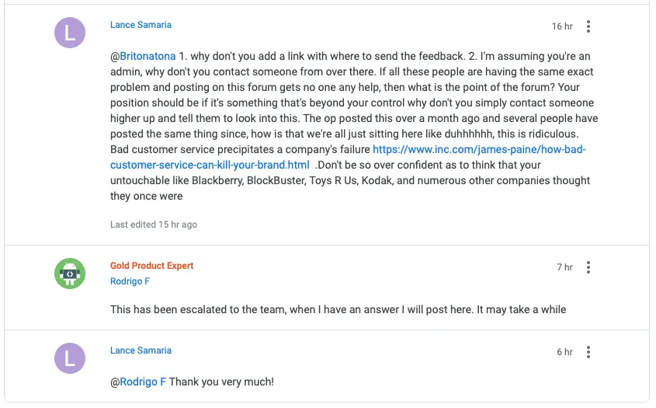Image resolution: width=656 pixels, height=408 pixels.
Task: Click the 16 hr timestamp
Action: 562,26
